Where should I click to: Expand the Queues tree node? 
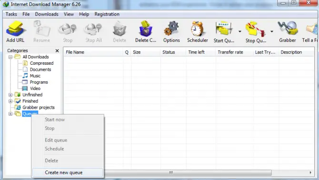click(x=10, y=114)
